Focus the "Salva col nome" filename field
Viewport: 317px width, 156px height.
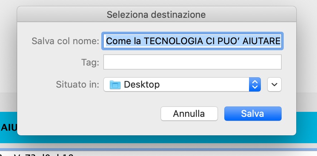[x=193, y=41]
